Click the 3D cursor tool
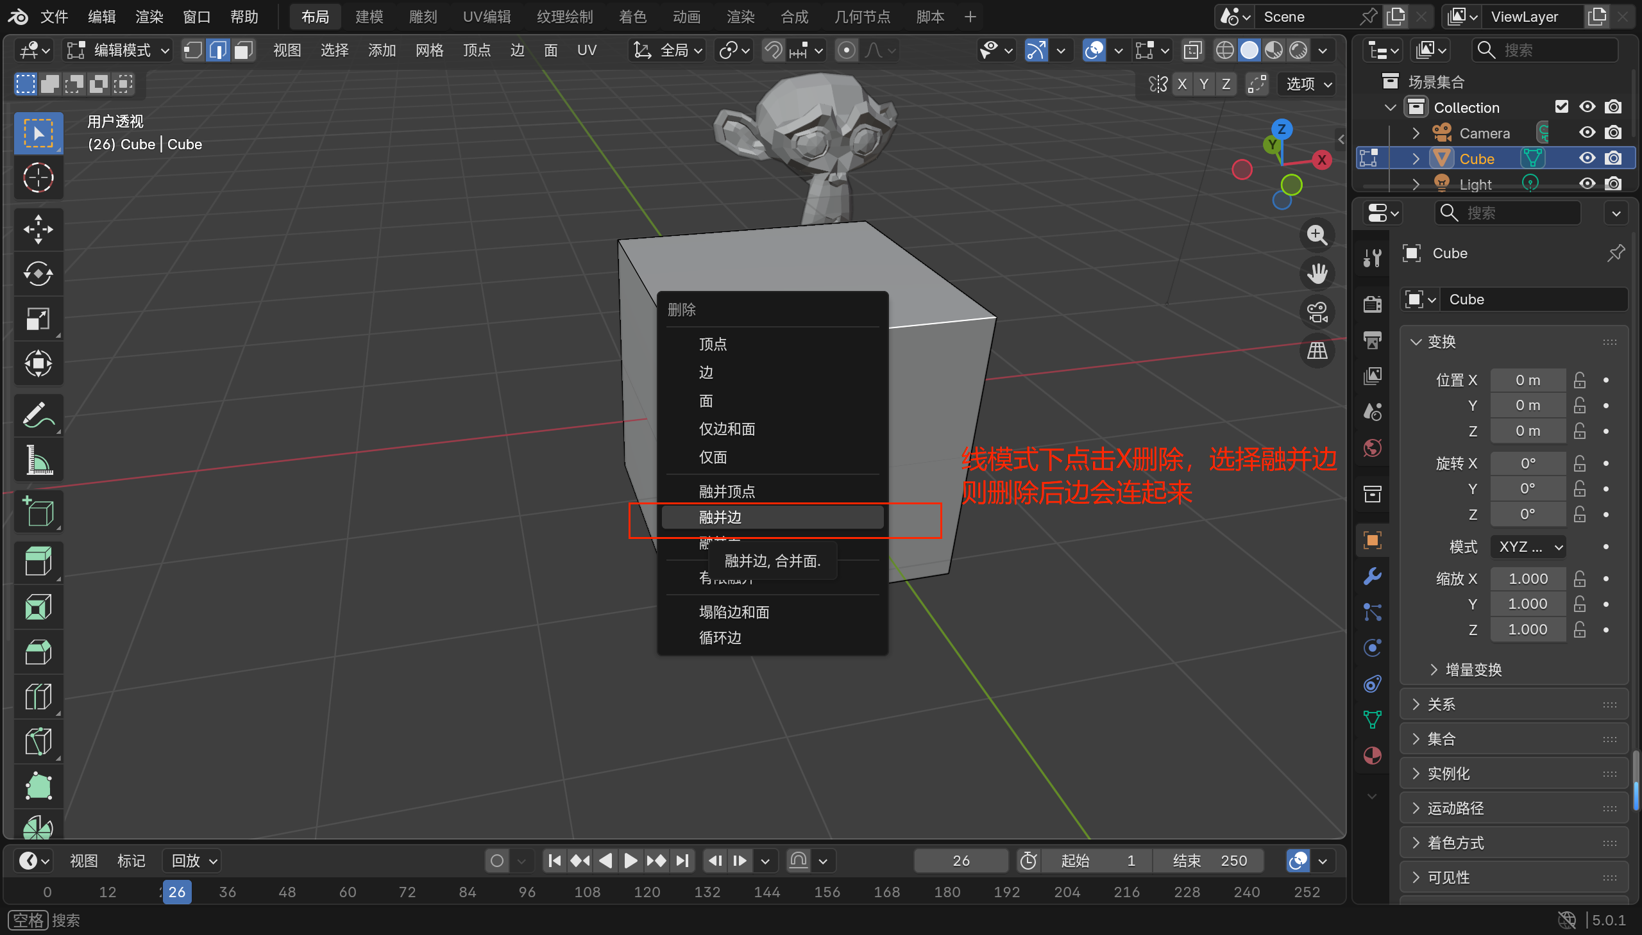This screenshot has width=1642, height=935. [x=38, y=178]
